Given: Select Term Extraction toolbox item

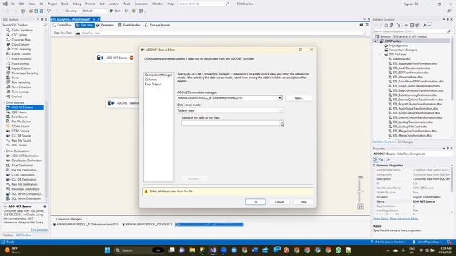Looking at the screenshot, I should point(21,87).
